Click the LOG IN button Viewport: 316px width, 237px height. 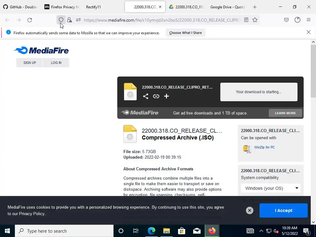click(x=56, y=63)
